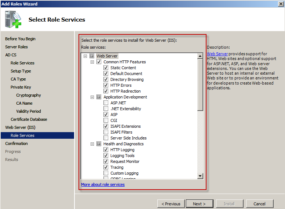Screen dimensions: 285x209
Task: Disable the HTTP Redirection checkbox
Action: 106,91
